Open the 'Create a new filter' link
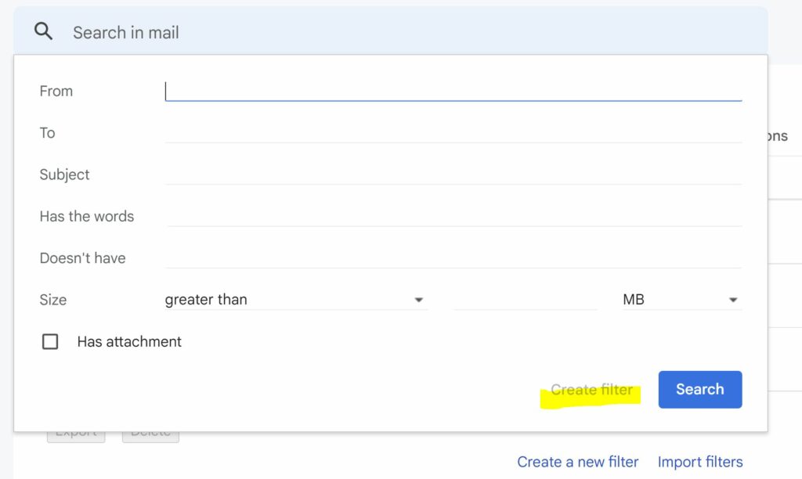Screen dimensions: 802x479 tap(577, 462)
